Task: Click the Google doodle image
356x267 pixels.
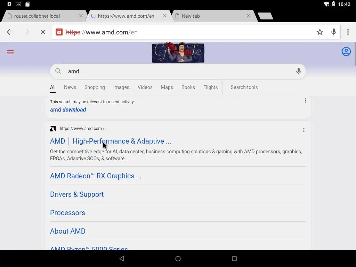Action: [x=178, y=52]
